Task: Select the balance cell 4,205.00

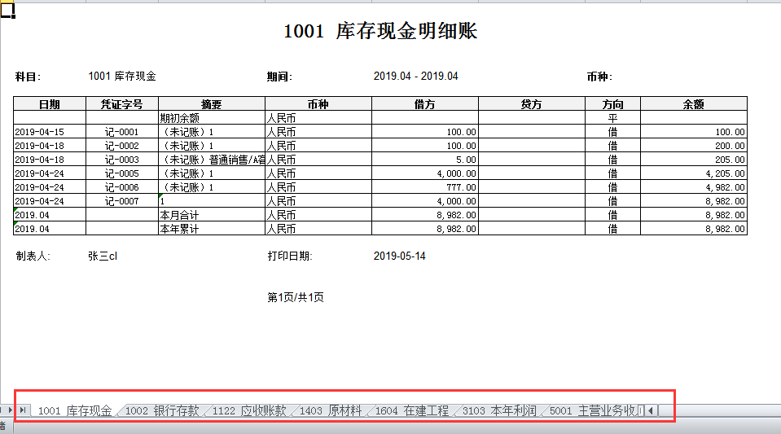Action: click(x=694, y=173)
